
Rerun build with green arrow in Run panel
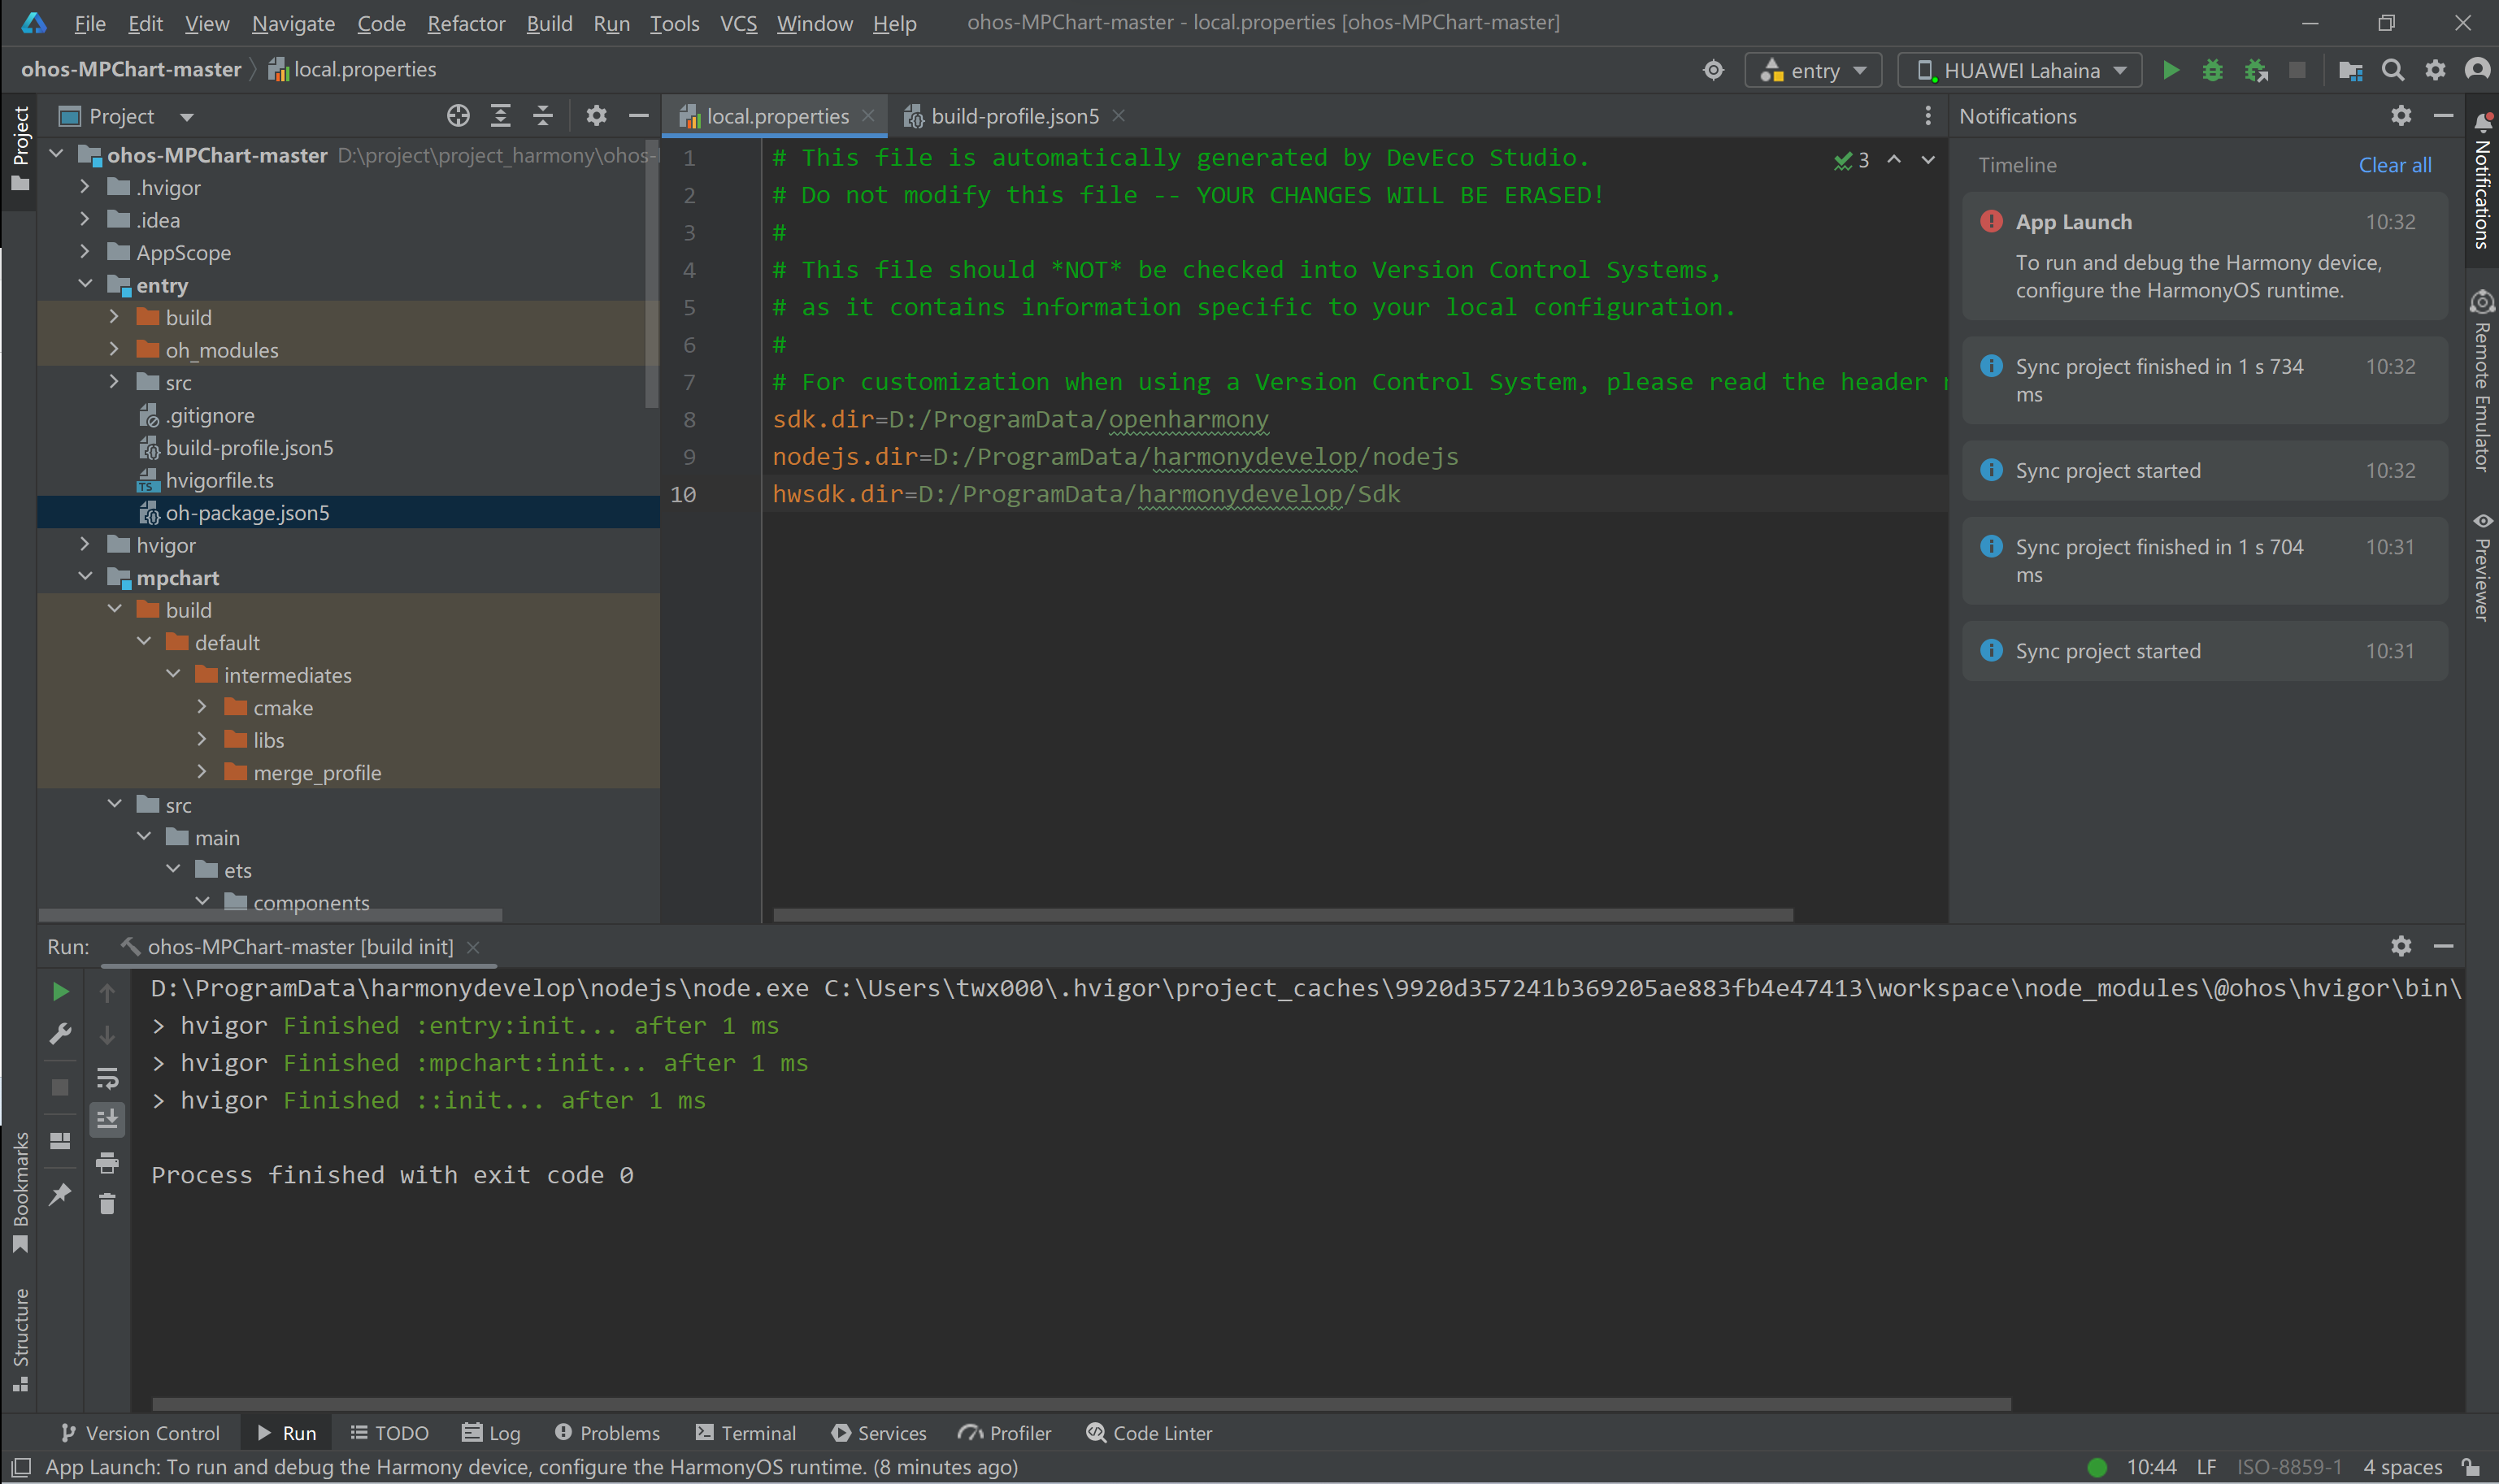pos(60,991)
